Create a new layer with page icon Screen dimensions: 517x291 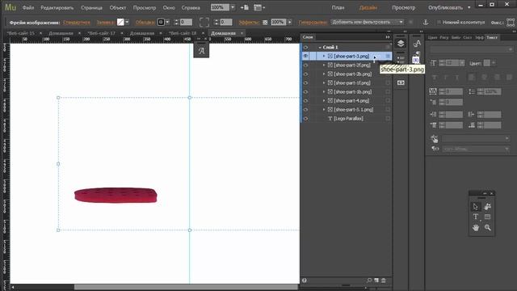[x=376, y=280]
